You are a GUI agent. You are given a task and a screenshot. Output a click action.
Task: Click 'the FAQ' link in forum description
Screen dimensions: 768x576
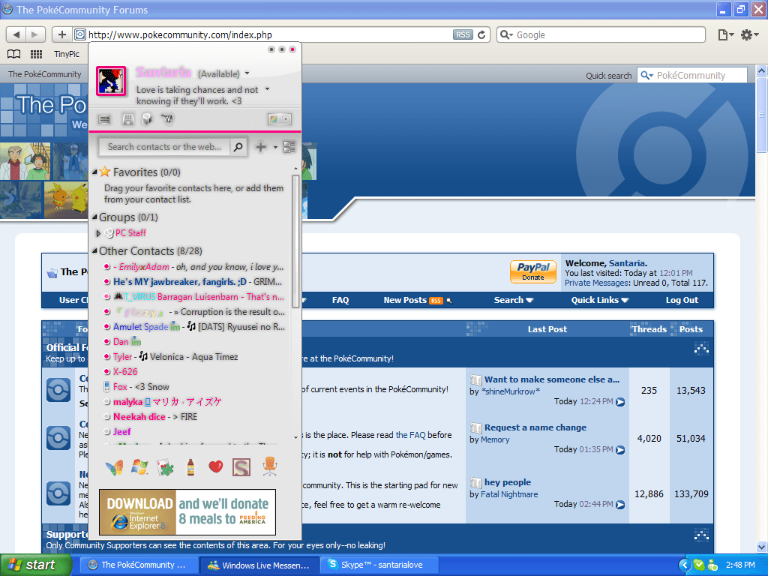point(410,435)
